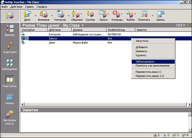Click the selected Запуск row icon
The height and width of the screenshot is (138, 192).
click(x=23, y=38)
